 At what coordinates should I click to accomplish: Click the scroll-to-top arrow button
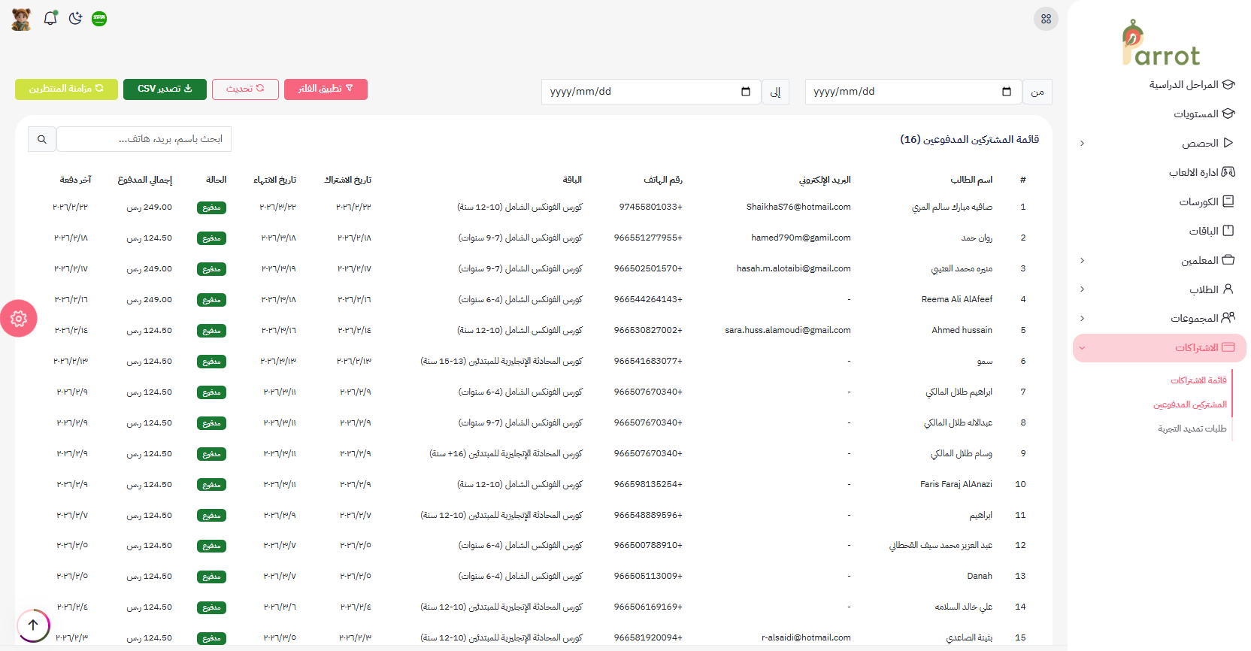click(33, 625)
